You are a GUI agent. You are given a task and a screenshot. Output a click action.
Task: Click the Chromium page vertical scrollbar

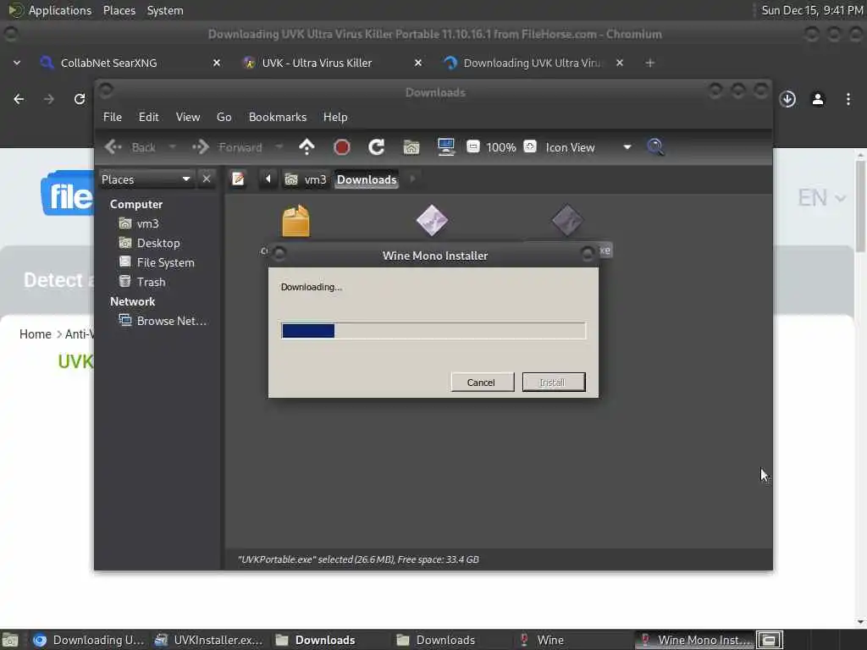(x=860, y=206)
